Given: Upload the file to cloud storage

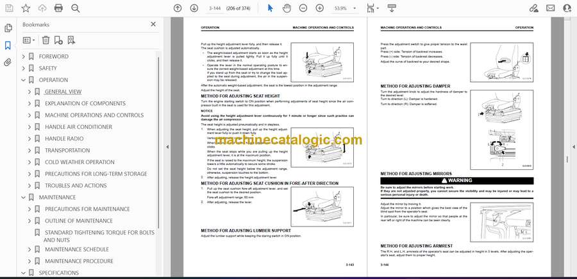Looking at the screenshot, I should tap(42, 8).
